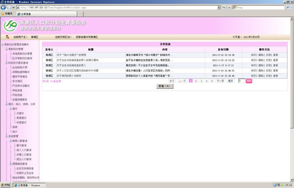294x188 pixels.
Task: Click the green committee logo in header
Action: 10,26
